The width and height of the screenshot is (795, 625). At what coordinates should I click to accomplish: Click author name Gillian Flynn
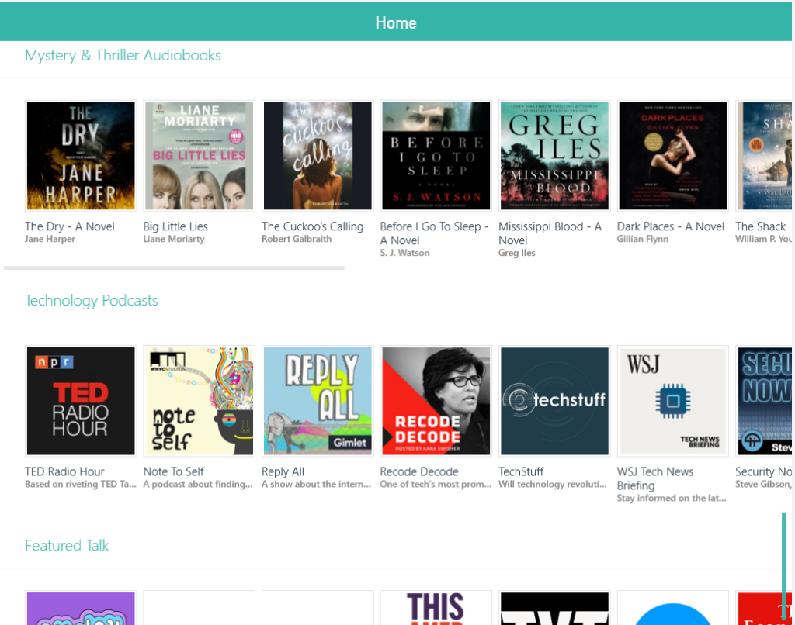642,239
